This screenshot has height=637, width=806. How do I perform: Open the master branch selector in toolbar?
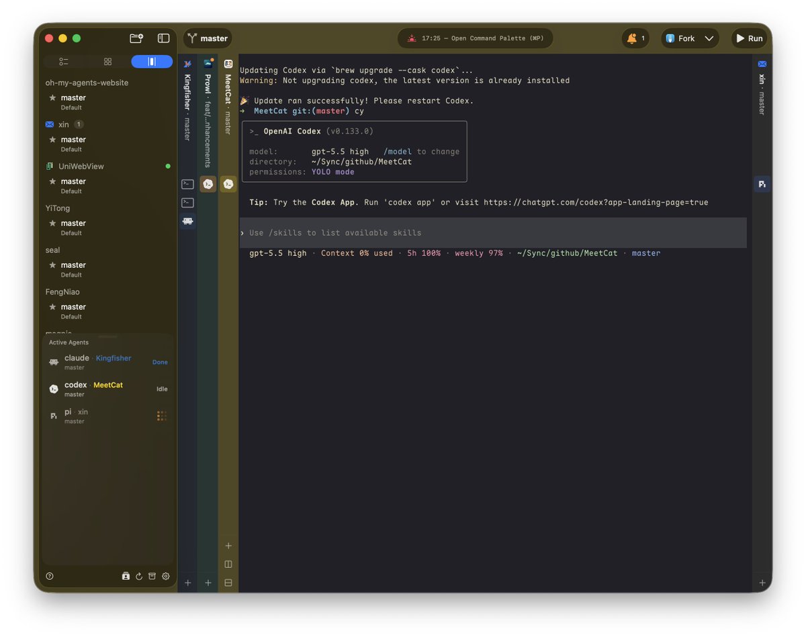click(x=208, y=38)
